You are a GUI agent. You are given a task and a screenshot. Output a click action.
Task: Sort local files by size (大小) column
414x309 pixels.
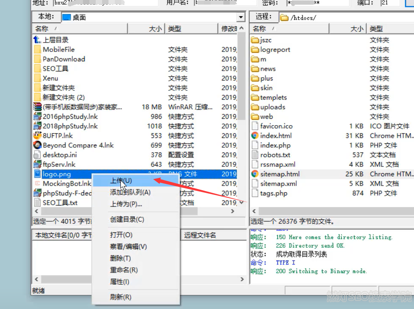pos(155,29)
